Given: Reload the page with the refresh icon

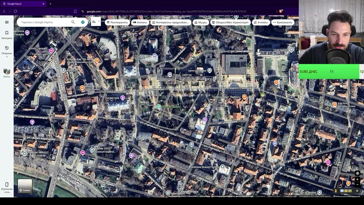Looking at the screenshot, I should pos(15,11).
